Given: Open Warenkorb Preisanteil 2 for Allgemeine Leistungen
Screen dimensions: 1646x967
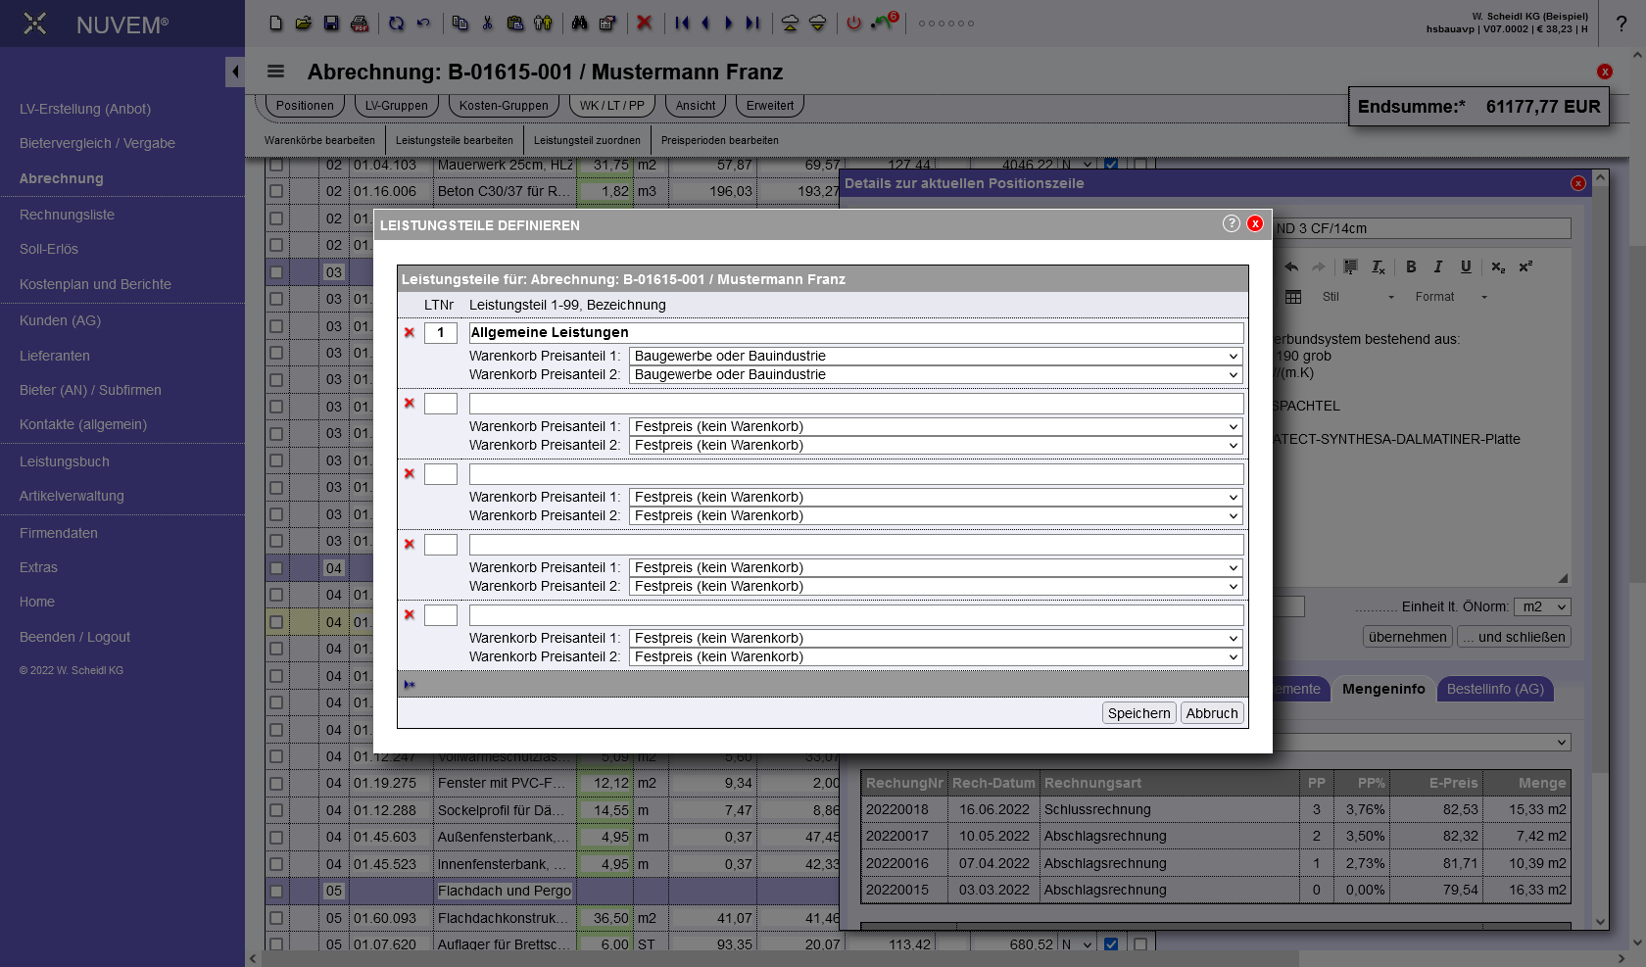Looking at the screenshot, I should [936, 375].
